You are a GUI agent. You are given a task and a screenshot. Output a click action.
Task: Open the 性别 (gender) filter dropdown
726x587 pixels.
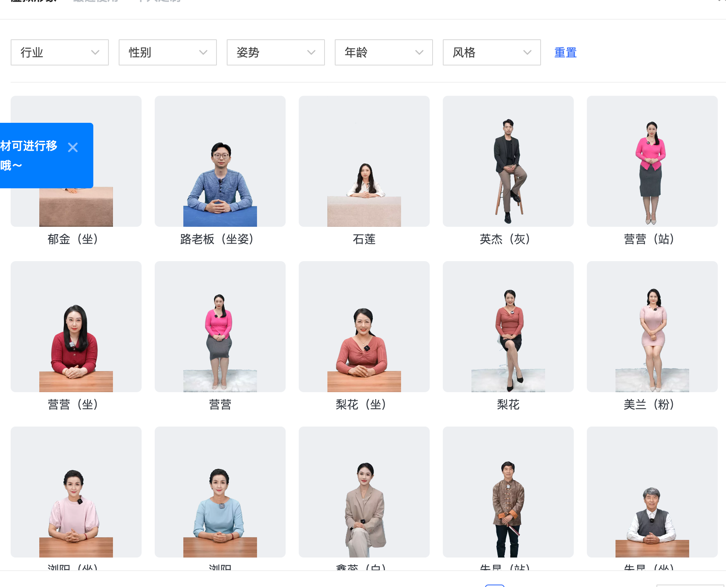(168, 52)
